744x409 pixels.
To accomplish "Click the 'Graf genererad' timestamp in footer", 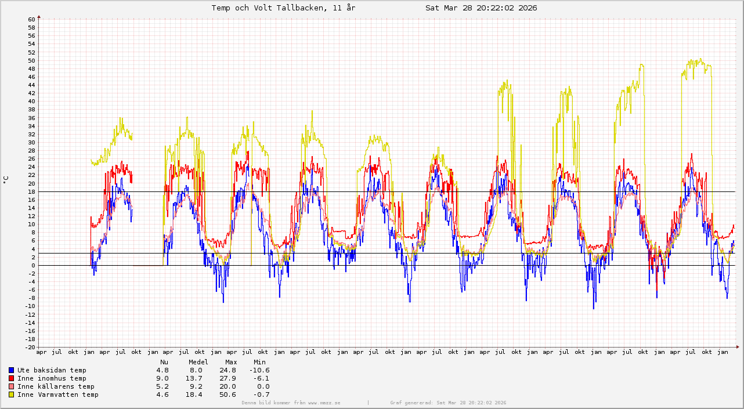I will [448, 403].
